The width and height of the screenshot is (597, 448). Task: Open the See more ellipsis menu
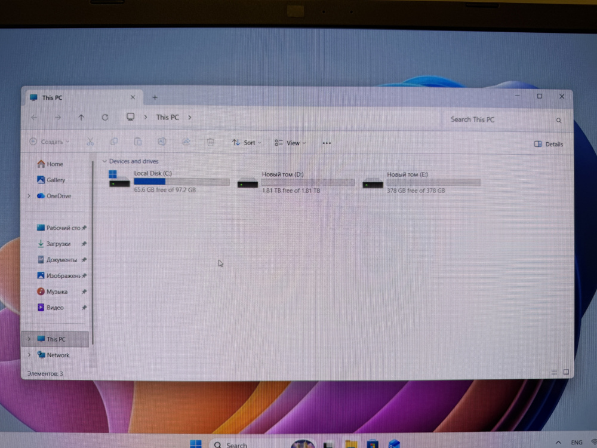(x=327, y=143)
